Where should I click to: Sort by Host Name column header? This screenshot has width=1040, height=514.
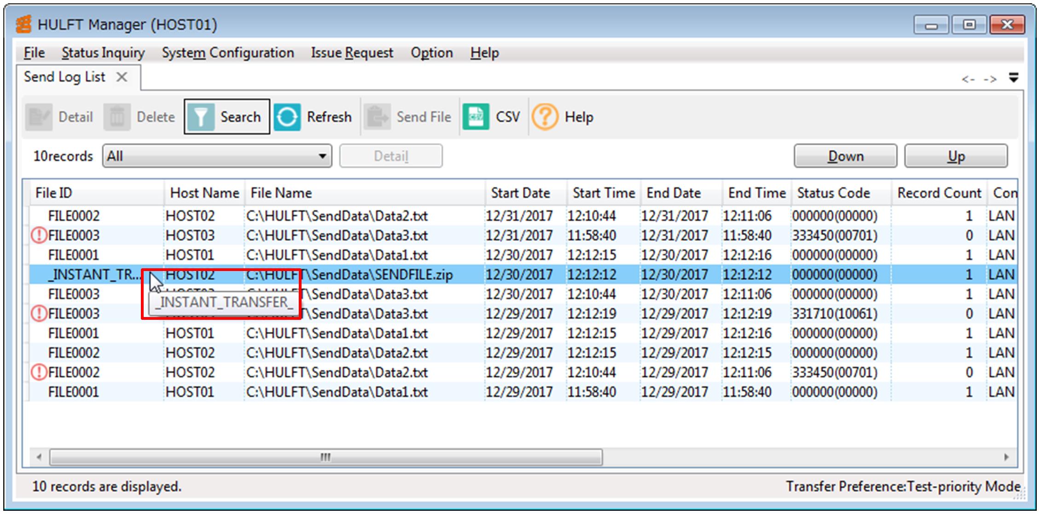click(204, 193)
